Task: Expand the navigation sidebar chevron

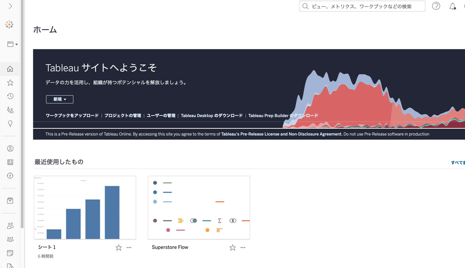Action: pyautogui.click(x=10, y=6)
